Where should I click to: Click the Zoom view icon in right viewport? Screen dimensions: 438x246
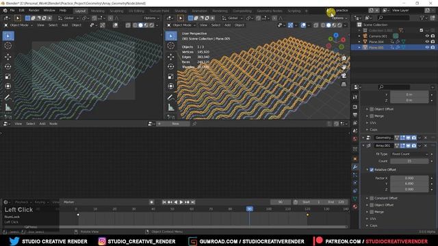click(344, 58)
